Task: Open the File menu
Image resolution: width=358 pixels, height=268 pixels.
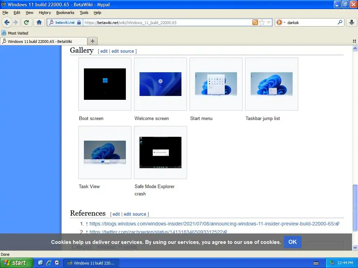Action: point(5,13)
